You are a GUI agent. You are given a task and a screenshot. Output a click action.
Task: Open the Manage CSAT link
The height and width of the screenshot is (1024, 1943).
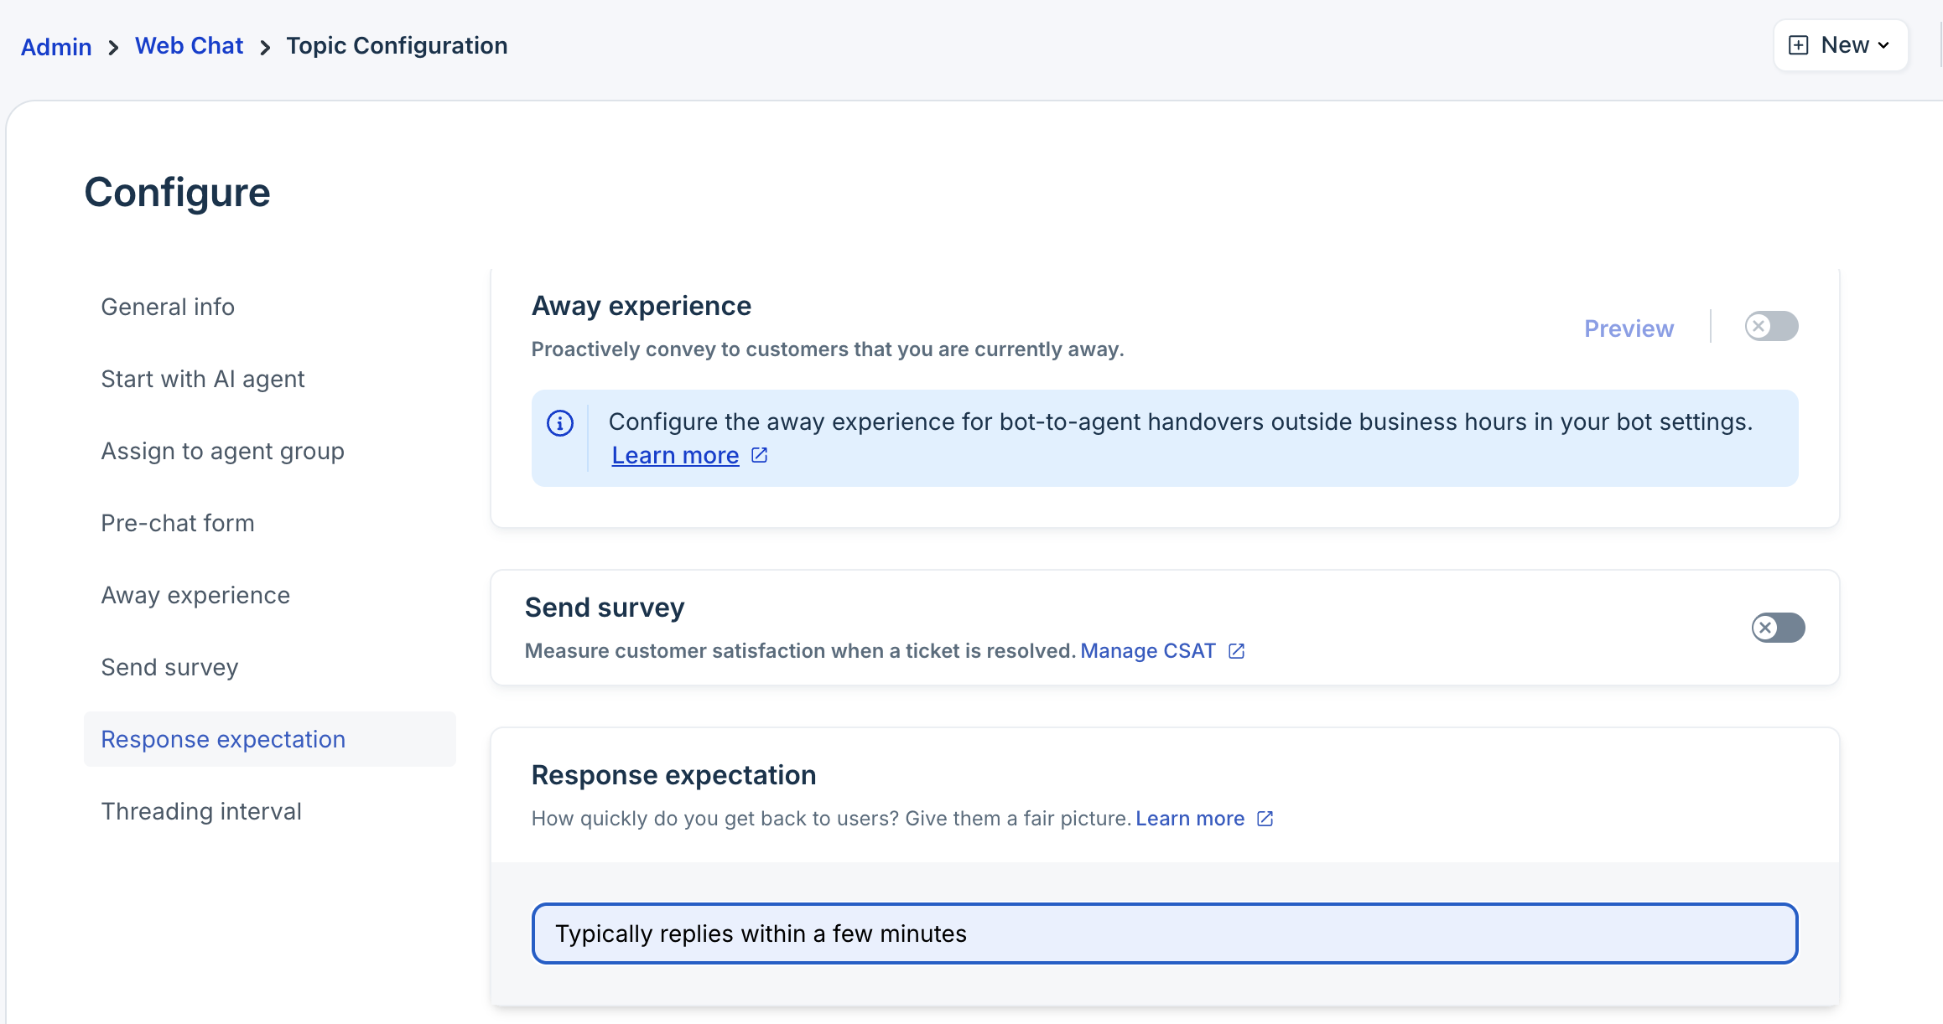click(x=1147, y=651)
